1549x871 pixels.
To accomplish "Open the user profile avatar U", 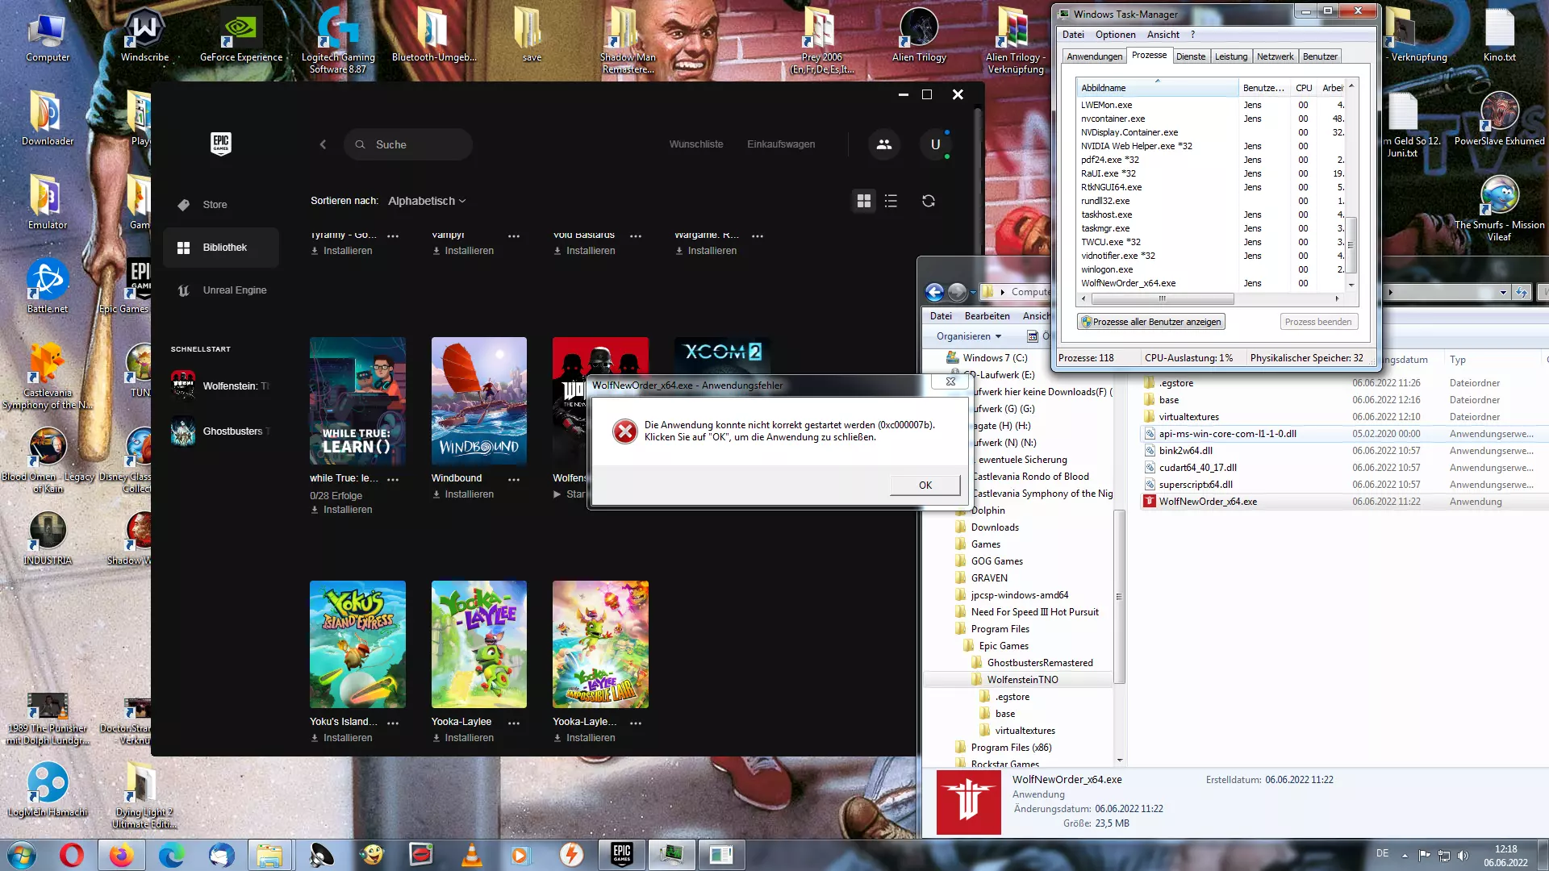I will tap(936, 144).
